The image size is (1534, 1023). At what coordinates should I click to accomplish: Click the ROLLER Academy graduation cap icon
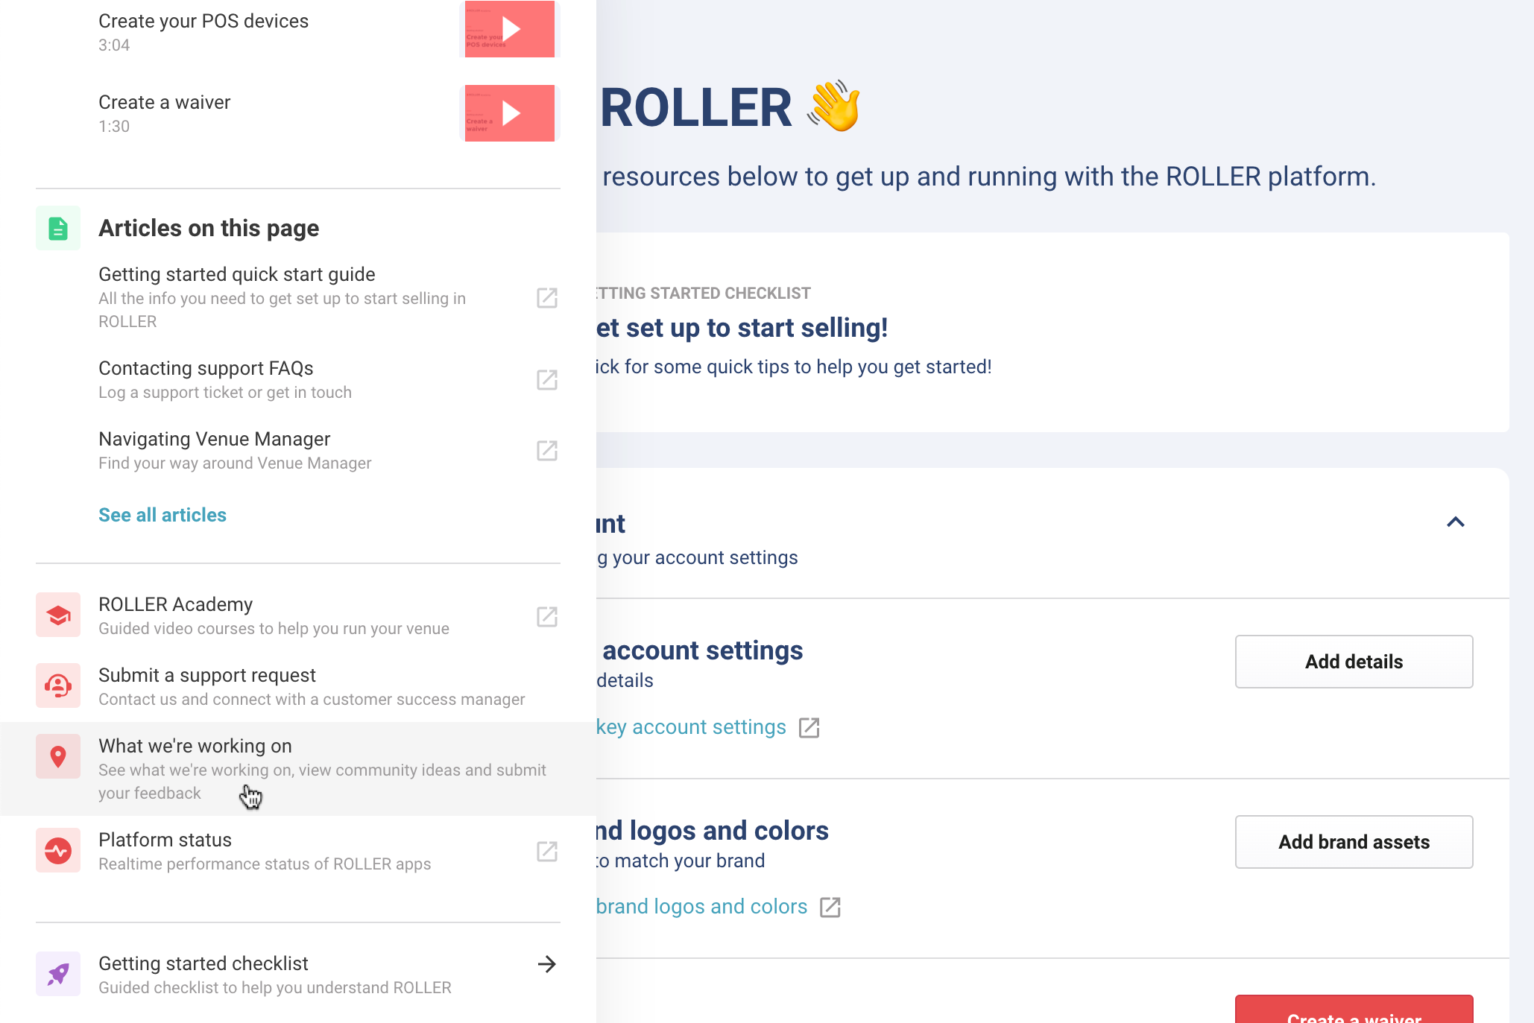point(58,615)
